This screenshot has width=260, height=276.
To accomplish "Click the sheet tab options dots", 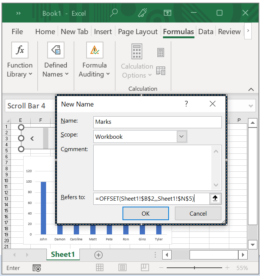I will pyautogui.click(x=155, y=255).
